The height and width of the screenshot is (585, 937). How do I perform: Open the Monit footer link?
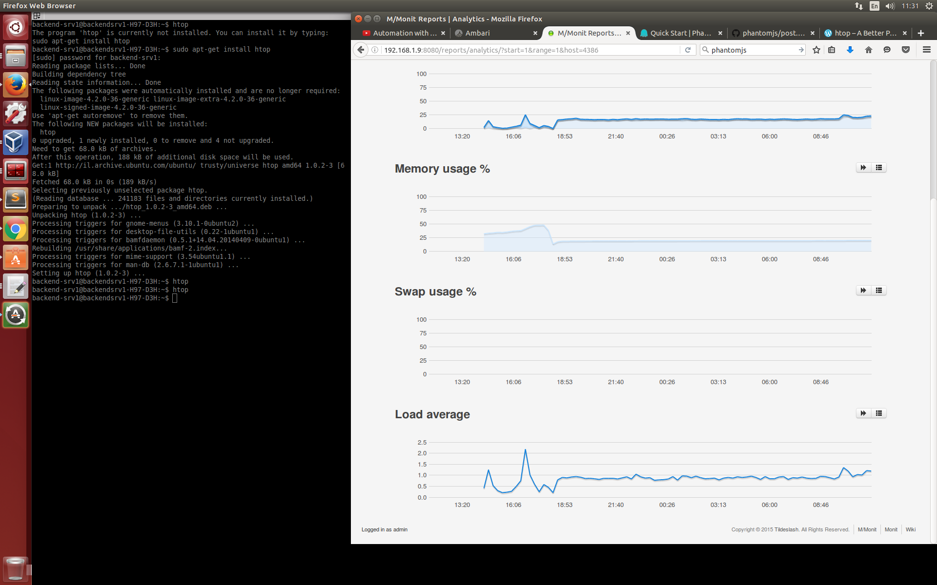click(x=891, y=529)
